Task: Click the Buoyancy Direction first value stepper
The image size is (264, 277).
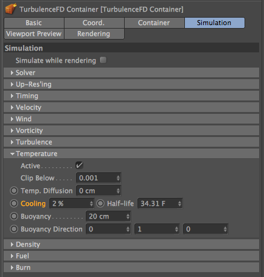Action: (128, 229)
